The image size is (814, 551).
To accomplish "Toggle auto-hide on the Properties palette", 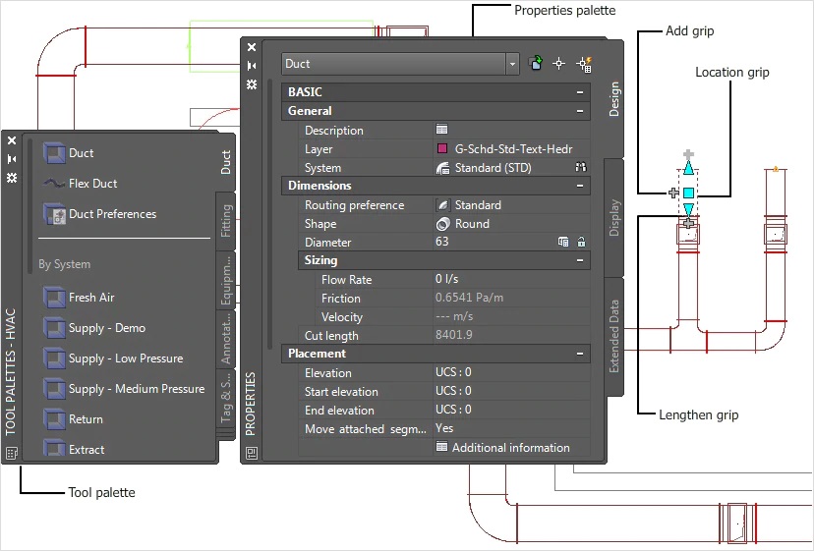I will point(252,66).
